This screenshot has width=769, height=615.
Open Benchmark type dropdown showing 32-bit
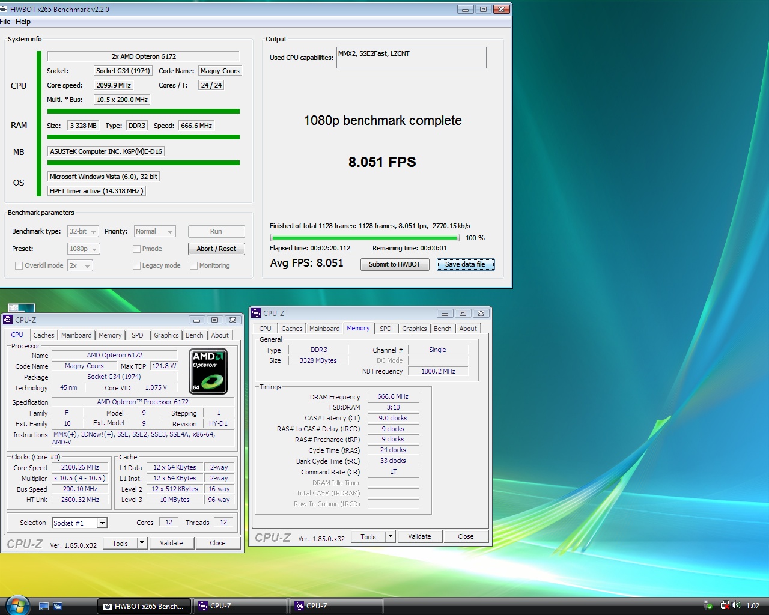tap(84, 231)
